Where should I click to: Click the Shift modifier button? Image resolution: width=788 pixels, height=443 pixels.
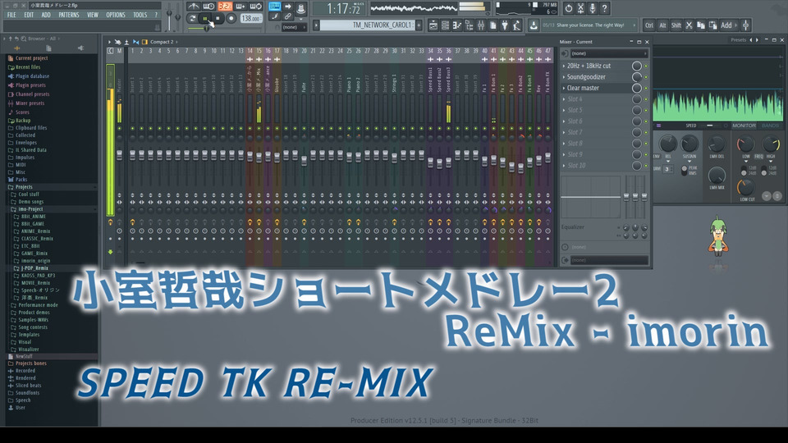point(676,25)
